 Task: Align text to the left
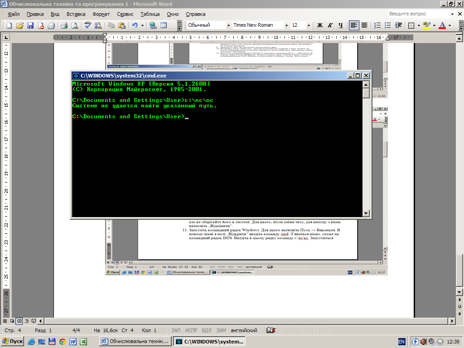click(353, 25)
